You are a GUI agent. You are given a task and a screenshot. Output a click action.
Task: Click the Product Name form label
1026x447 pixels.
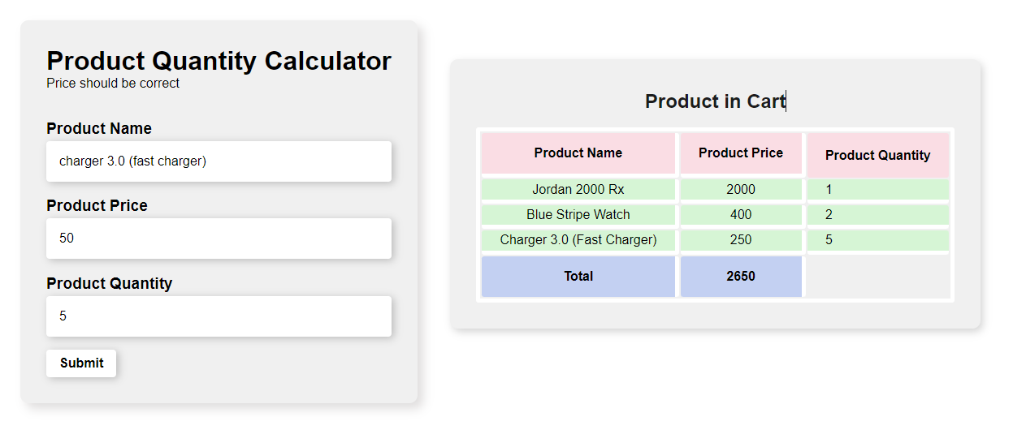pos(99,129)
